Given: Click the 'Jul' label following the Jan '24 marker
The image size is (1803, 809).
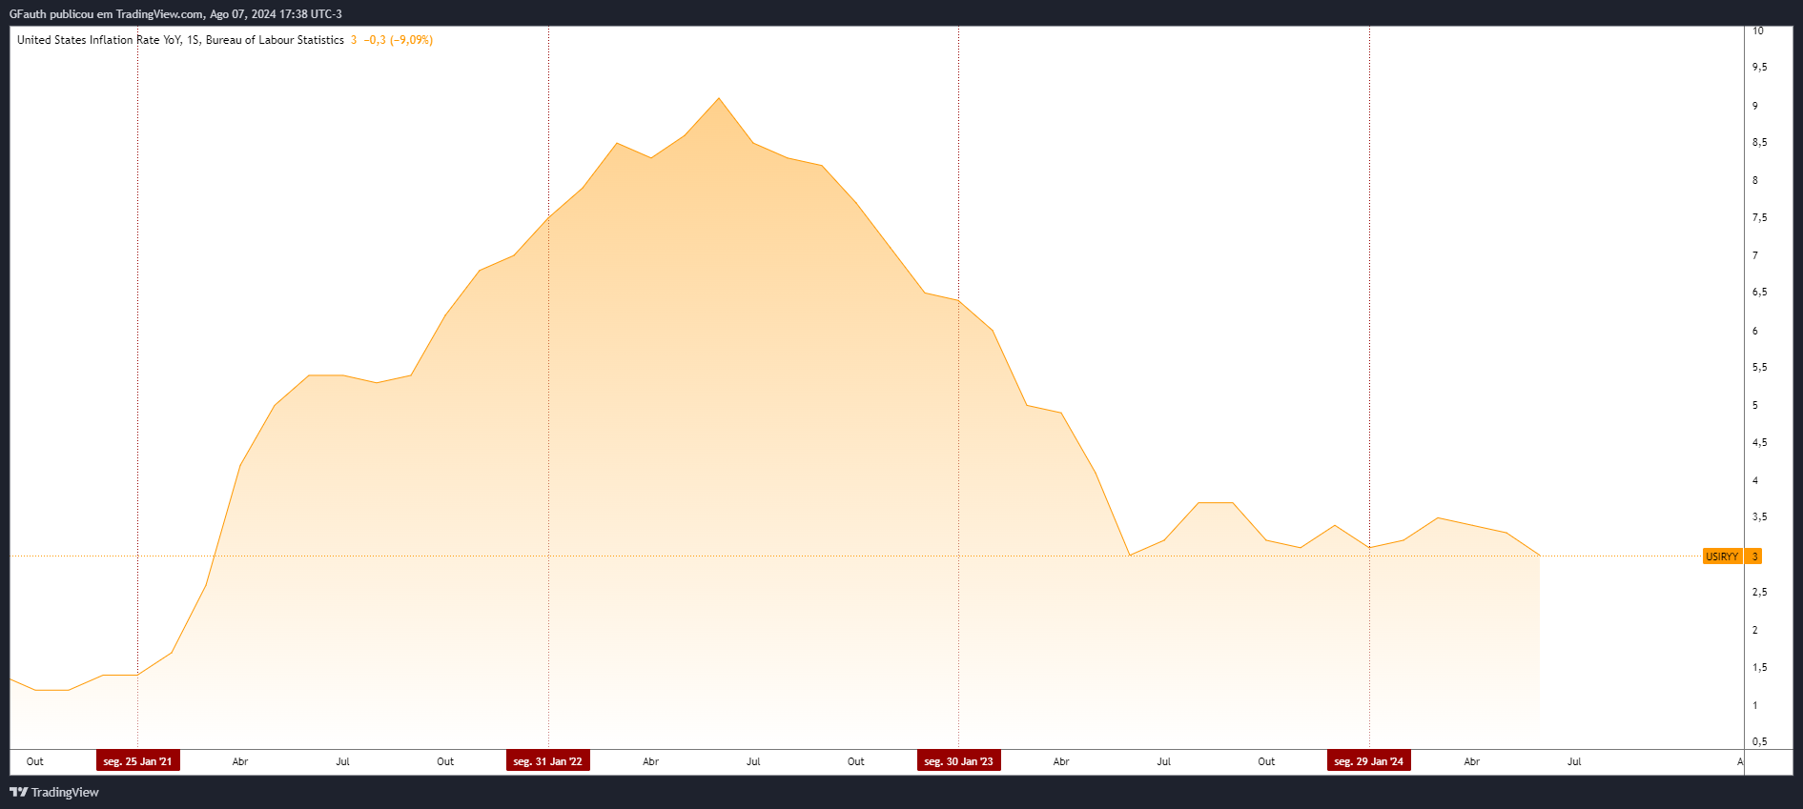Looking at the screenshot, I should pyautogui.click(x=1574, y=761).
